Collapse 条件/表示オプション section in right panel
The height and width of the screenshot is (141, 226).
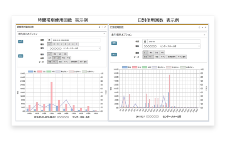tap(204, 35)
